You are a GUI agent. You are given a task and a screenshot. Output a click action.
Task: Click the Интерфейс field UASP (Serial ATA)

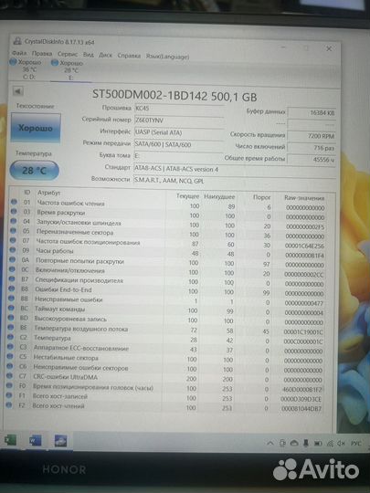pos(179,132)
